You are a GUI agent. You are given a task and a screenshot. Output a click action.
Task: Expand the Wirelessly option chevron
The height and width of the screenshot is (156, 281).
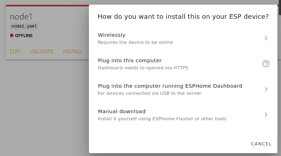[x=266, y=38]
